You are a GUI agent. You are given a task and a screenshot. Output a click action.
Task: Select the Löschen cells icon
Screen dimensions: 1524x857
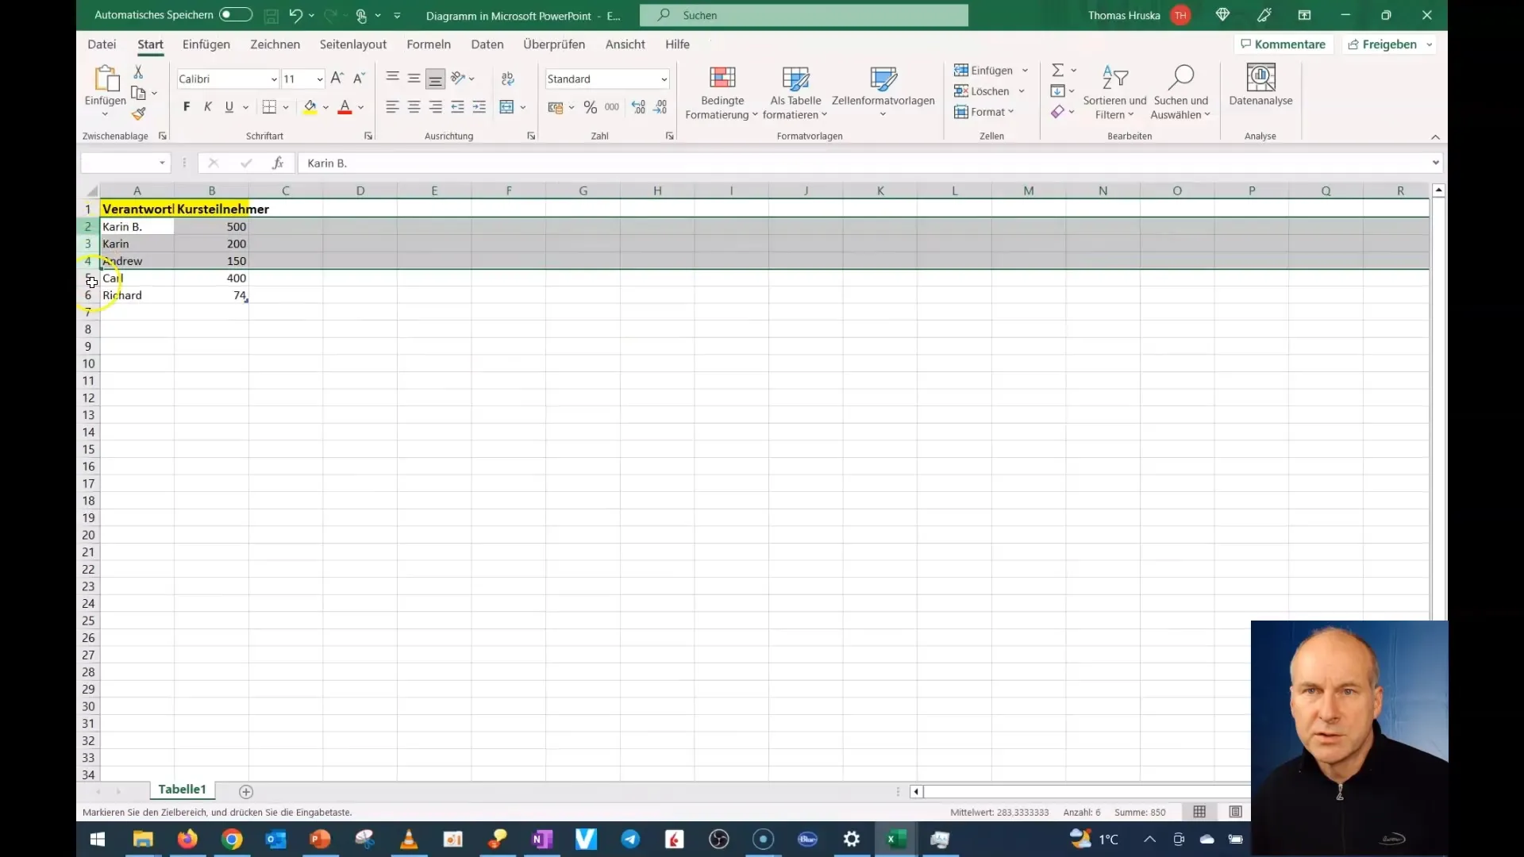pyautogui.click(x=961, y=91)
